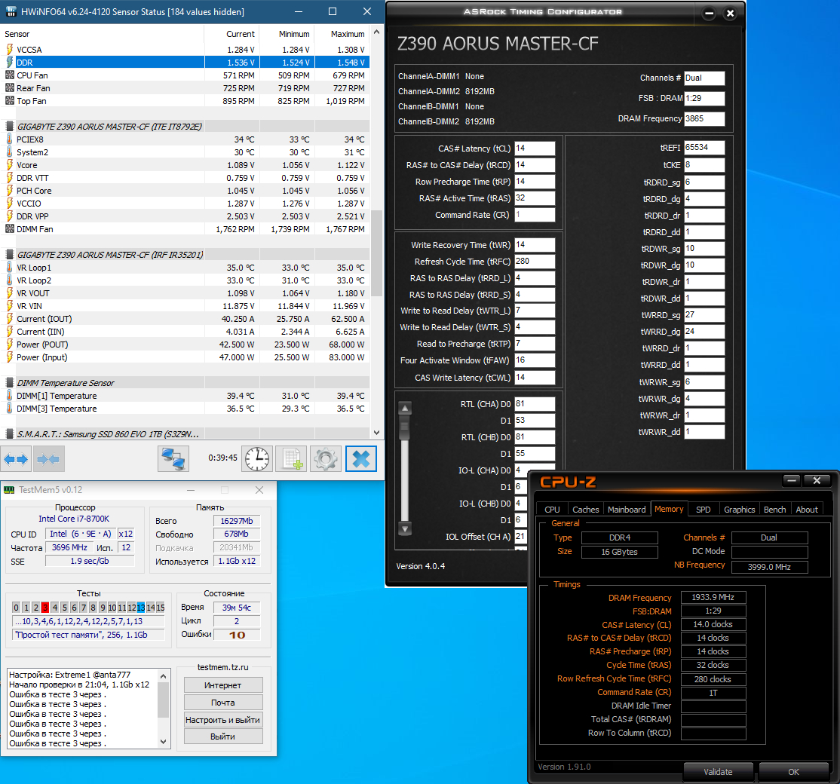The image size is (840, 784).
Task: Open HWiNFO sensor settings gear icon
Action: point(326,459)
